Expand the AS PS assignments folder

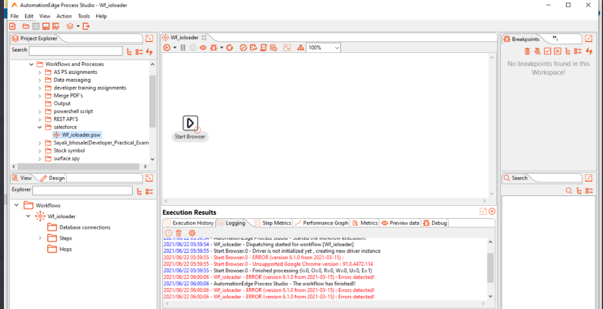(40, 72)
